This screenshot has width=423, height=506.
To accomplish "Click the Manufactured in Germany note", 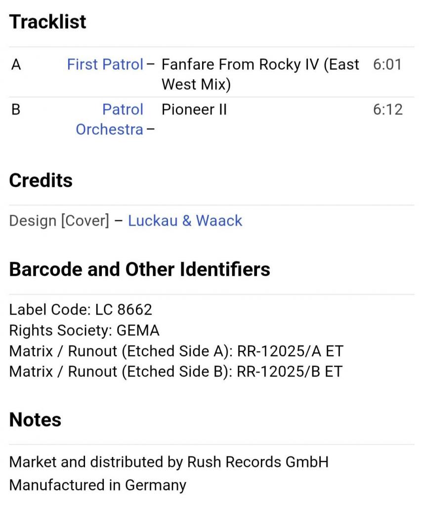I will [98, 485].
